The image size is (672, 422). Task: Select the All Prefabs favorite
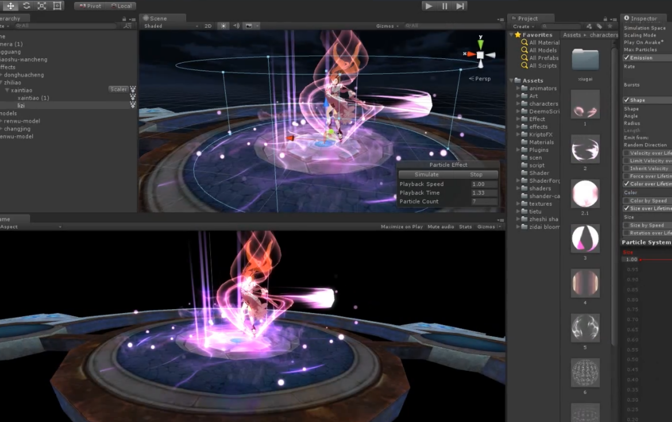click(544, 58)
